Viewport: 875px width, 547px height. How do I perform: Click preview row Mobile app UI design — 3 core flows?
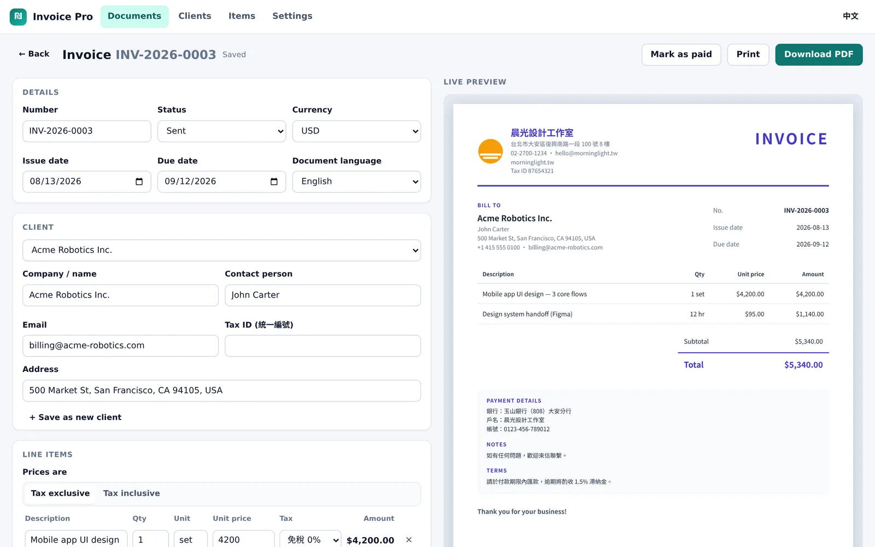coord(653,294)
